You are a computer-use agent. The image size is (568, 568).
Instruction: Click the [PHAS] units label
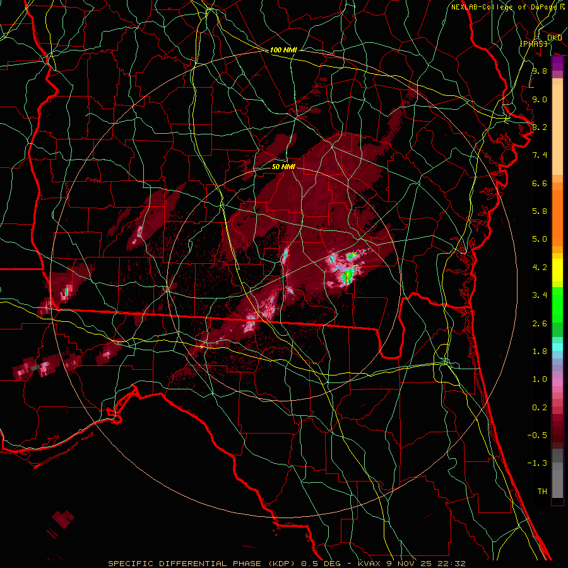pos(533,44)
